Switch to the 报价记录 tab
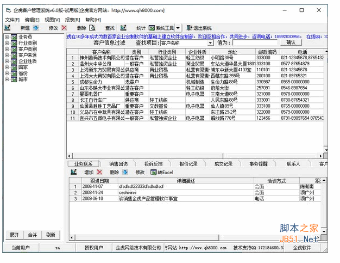 [188, 163]
